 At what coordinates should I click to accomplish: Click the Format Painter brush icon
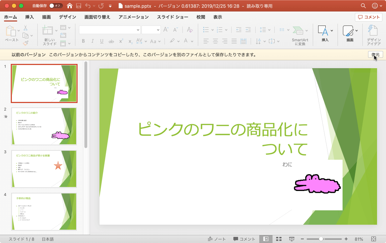(x=25, y=43)
